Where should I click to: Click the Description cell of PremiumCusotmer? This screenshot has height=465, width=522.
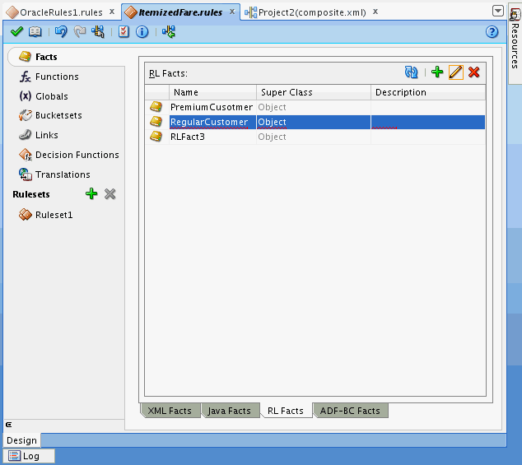(x=428, y=107)
